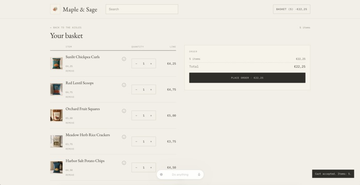The image size is (360, 185).
Task: Click the Your basket heading
Action: [67, 36]
